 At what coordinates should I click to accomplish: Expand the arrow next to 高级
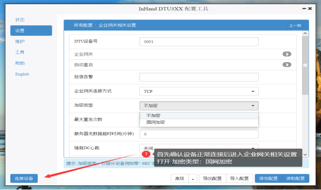193,178
